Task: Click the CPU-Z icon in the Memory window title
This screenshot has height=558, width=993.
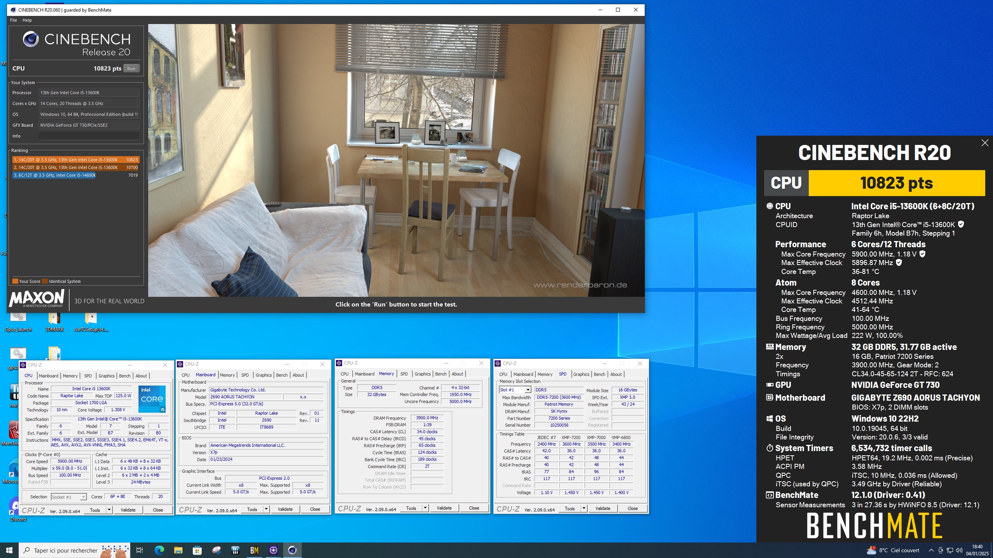Action: coord(339,363)
